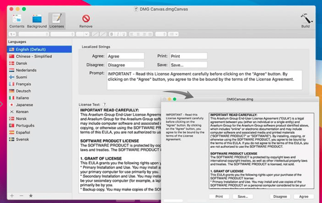
Task: Select Português in Languages list
Action: [39, 126]
